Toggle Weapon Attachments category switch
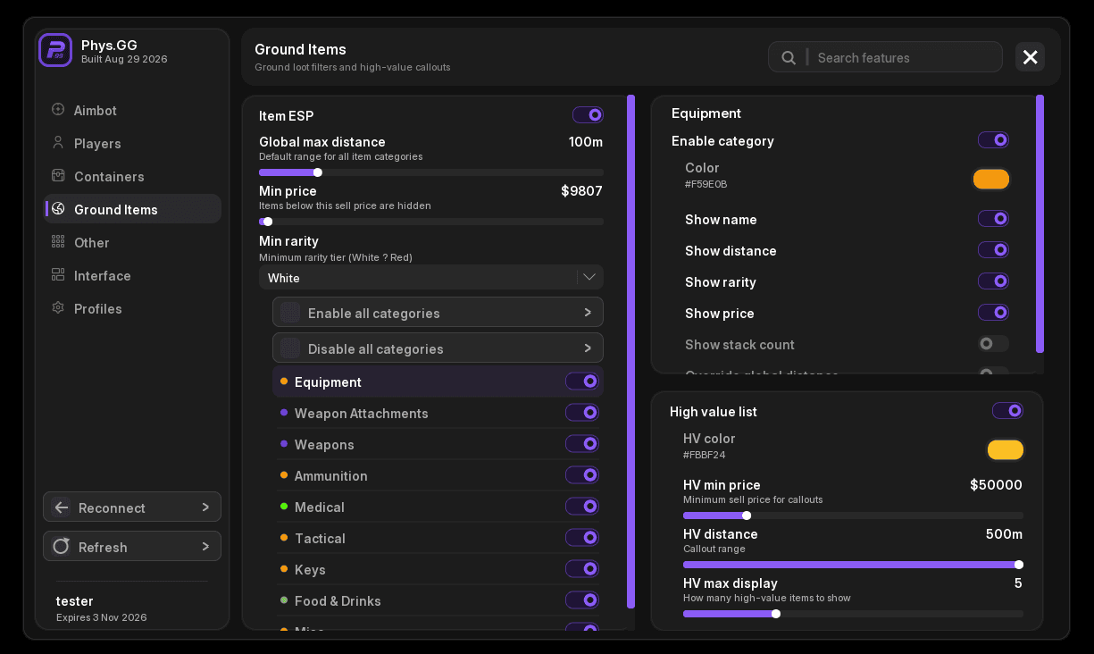This screenshot has width=1094, height=654. (x=582, y=413)
